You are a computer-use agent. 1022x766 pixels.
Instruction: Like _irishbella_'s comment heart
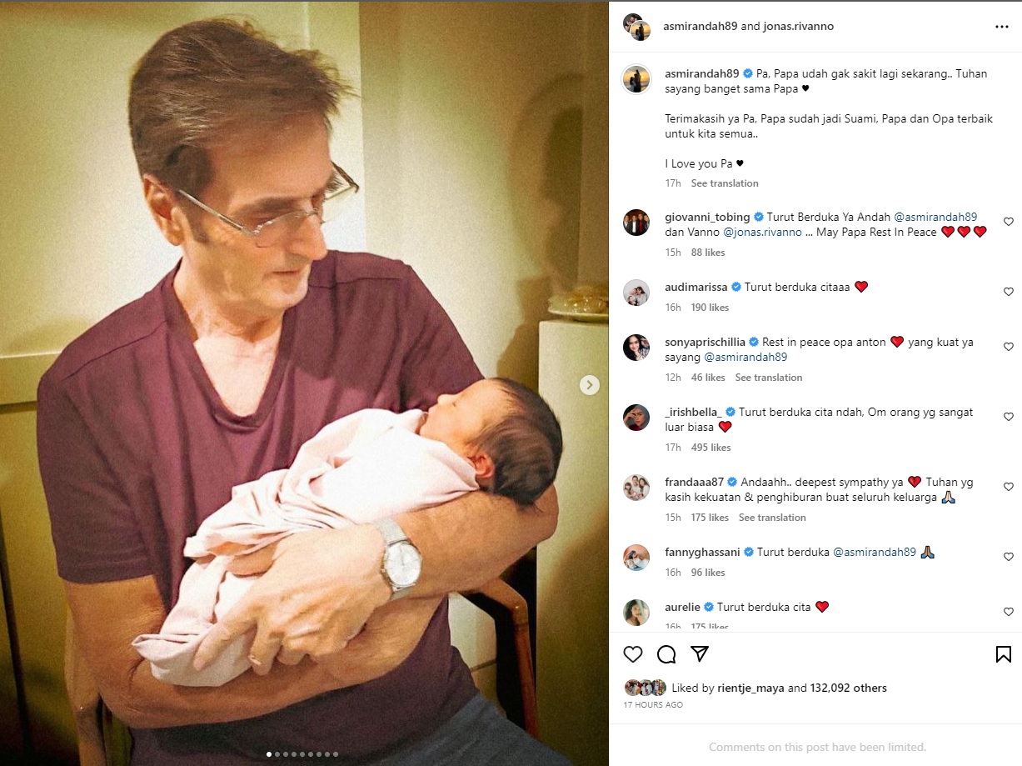pyautogui.click(x=1009, y=417)
